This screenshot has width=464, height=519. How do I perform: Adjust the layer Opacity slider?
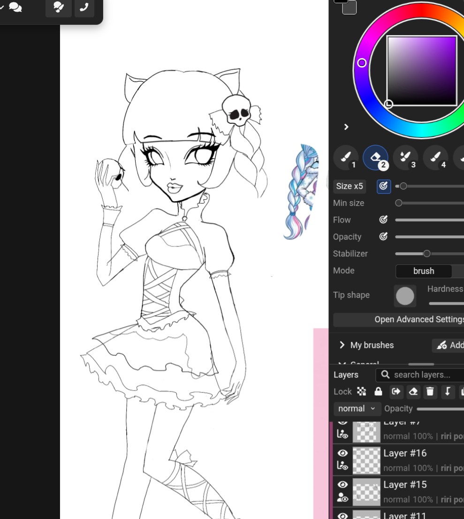tap(441, 409)
